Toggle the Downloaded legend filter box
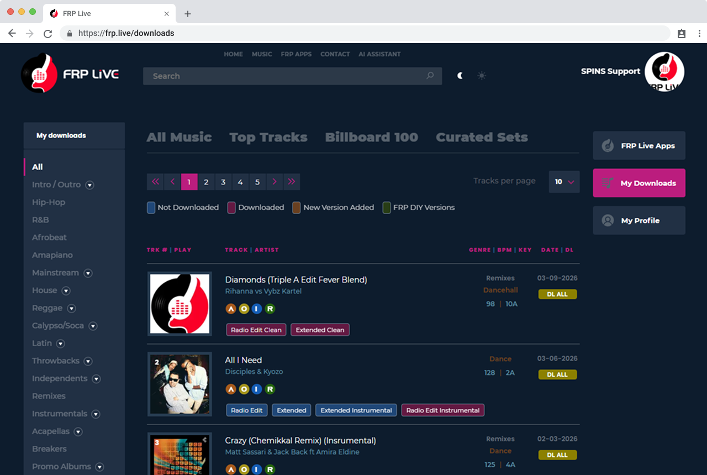The image size is (707, 475). [x=231, y=208]
